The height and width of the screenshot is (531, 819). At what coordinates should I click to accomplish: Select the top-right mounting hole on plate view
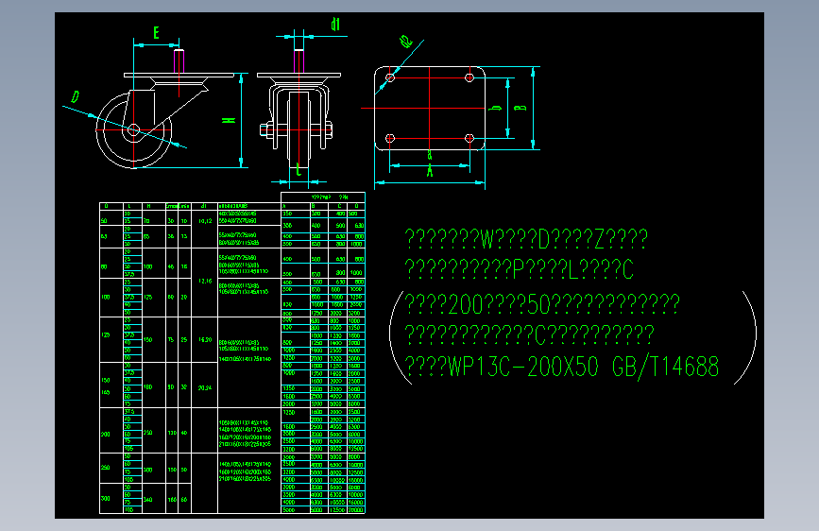[x=469, y=77]
